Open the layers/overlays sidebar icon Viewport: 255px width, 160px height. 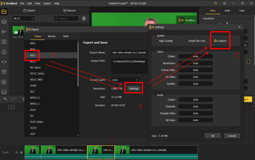pos(4,22)
